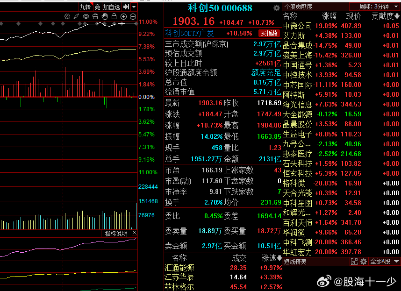Click the 三市成交额 value 2.97万亿

point(267,44)
